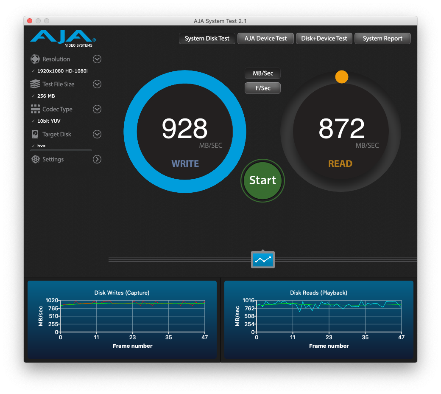Open the Settings panel arrow
Image resolution: width=441 pixels, height=394 pixels.
click(97, 159)
